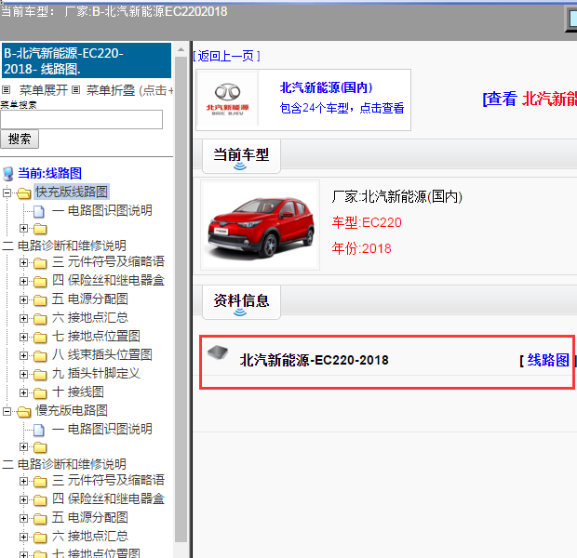Image resolution: width=577 pixels, height=558 pixels.
Task: Open 一 电路图识图说明 label under 快充版线路图
Action: tap(102, 210)
